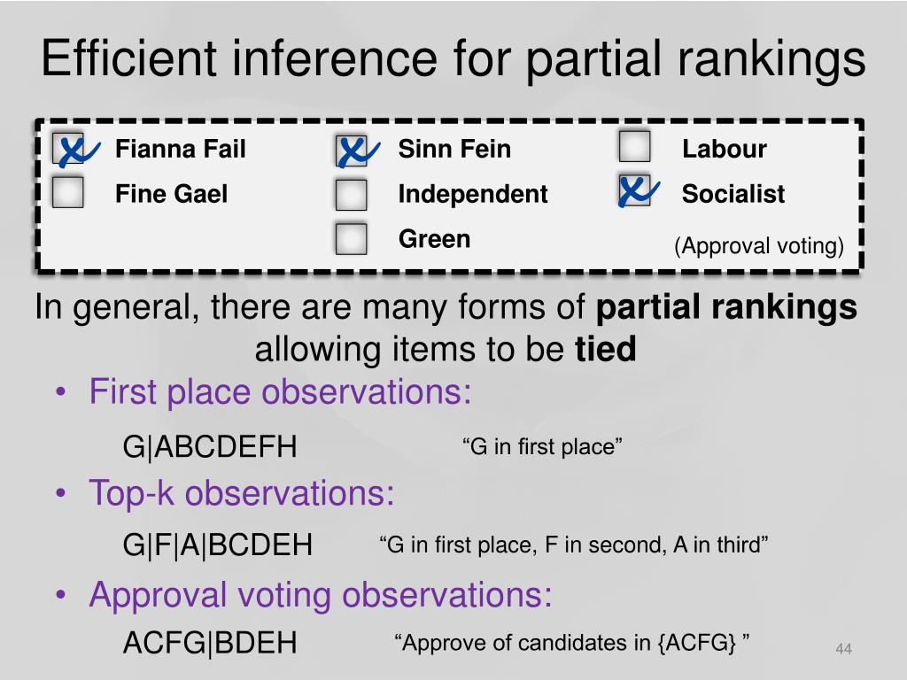
Task: Click the slide number 44
Action: [x=844, y=649]
